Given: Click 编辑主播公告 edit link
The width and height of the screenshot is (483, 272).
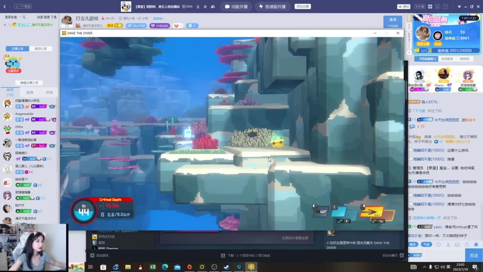Looking at the screenshot, I should coord(29,83).
